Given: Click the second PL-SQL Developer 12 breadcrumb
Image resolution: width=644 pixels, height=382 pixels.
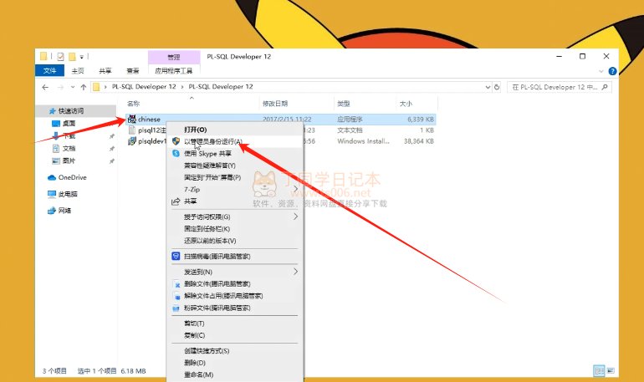Looking at the screenshot, I should click(x=221, y=87).
